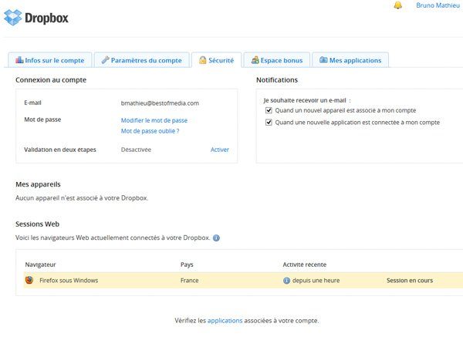Select the Firefox sous Windows session text
This screenshot has height=347, width=463.
pos(69,281)
